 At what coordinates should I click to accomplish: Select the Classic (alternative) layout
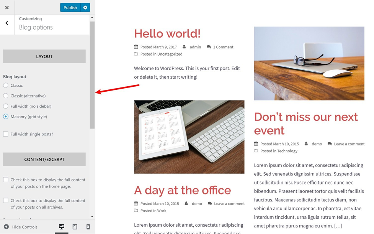[x=6, y=96]
